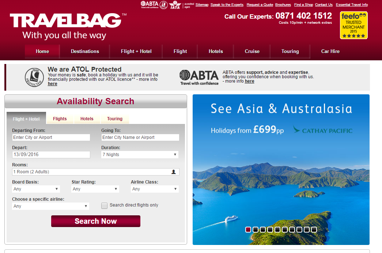Enable the Search direct flights only checkbox
The image size is (382, 253).
click(104, 205)
